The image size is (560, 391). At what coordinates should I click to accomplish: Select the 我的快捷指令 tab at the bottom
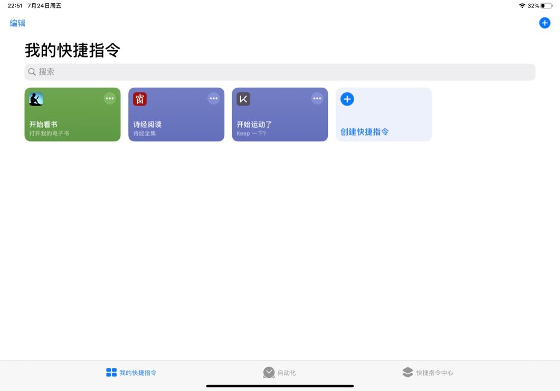pyautogui.click(x=131, y=372)
